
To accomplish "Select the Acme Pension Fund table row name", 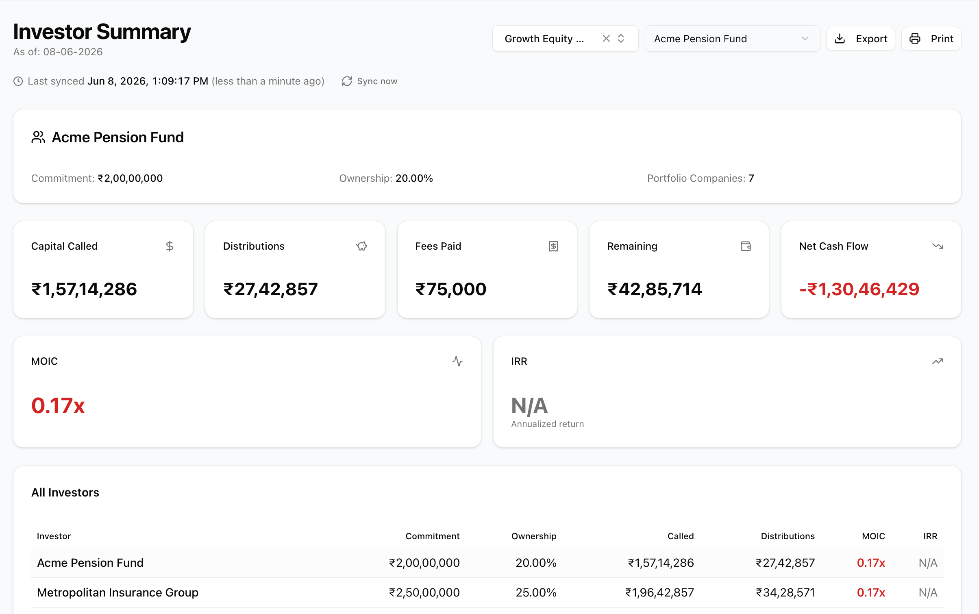I will (90, 563).
